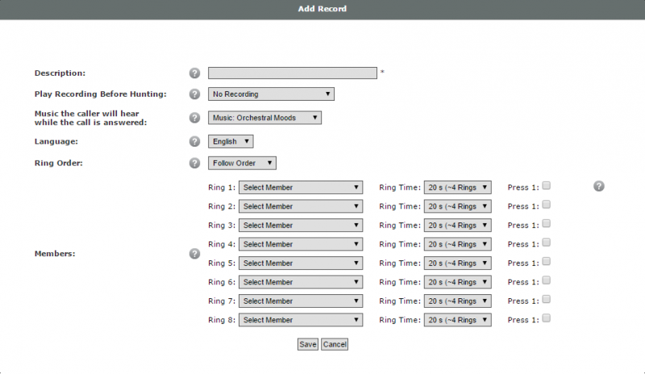645x374 pixels.
Task: Click the Save button
Action: coord(308,344)
